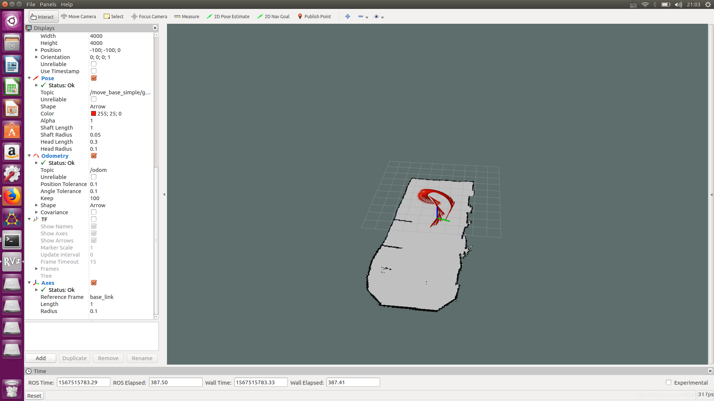Click the blue plus add-tool icon

pyautogui.click(x=348, y=17)
